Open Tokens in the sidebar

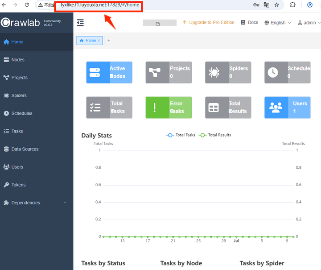[x=37, y=185]
